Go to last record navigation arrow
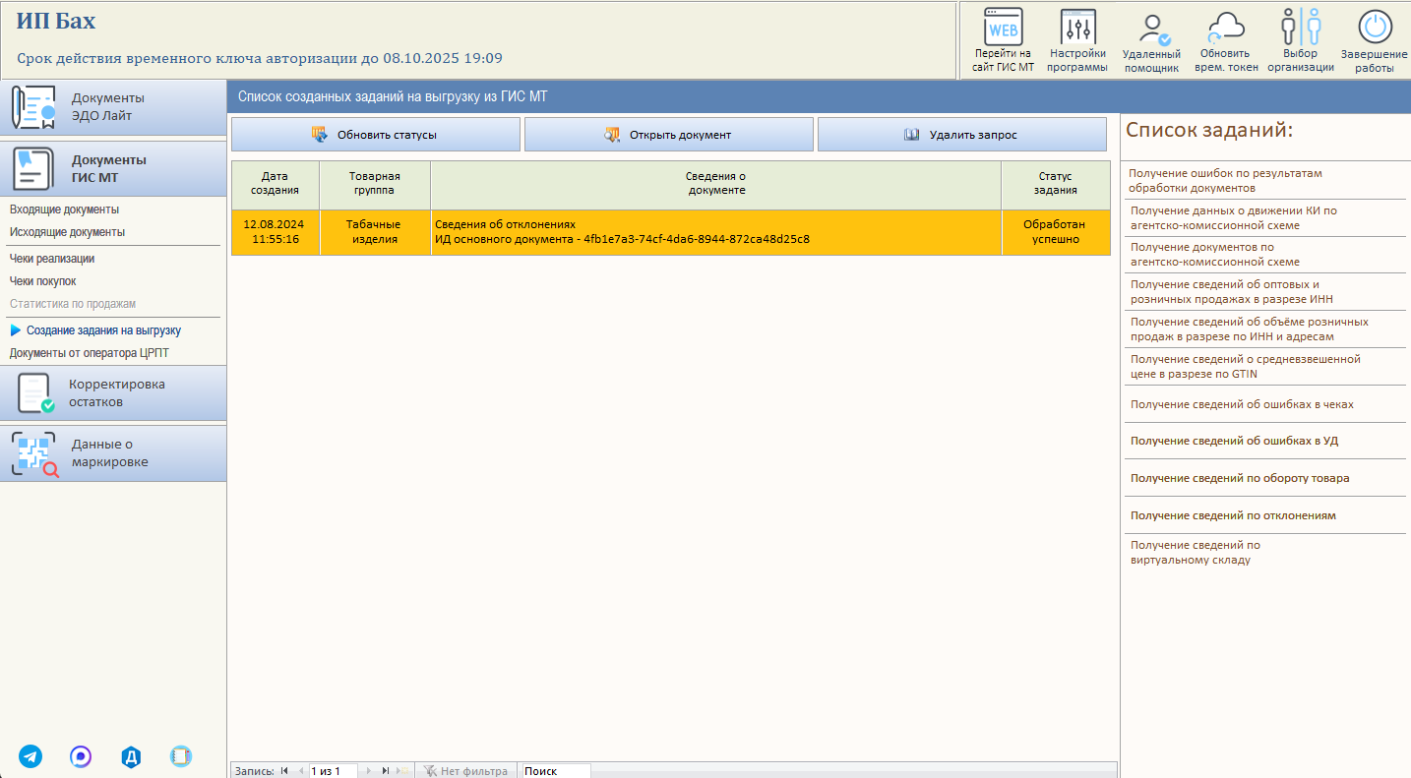The width and height of the screenshot is (1411, 778). (386, 771)
